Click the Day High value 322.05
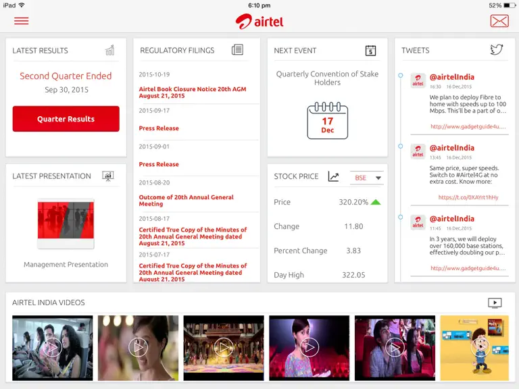The image size is (519, 389). [x=353, y=275]
